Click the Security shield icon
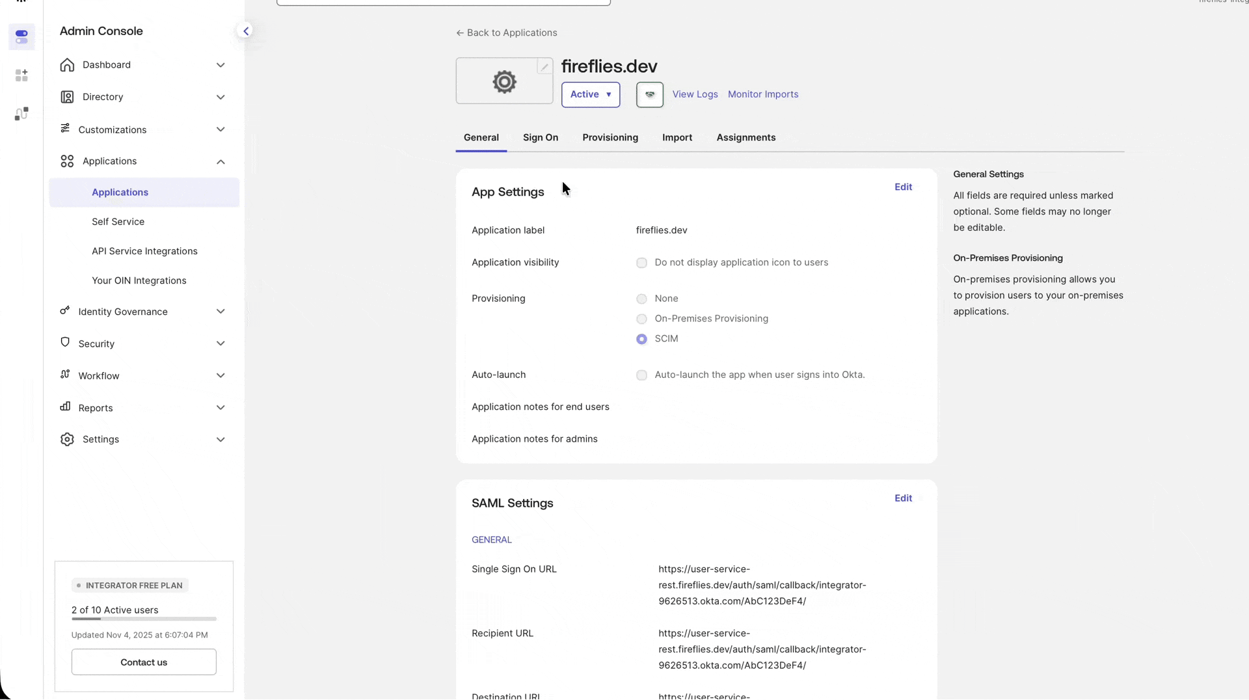This screenshot has width=1249, height=700. pos(64,342)
